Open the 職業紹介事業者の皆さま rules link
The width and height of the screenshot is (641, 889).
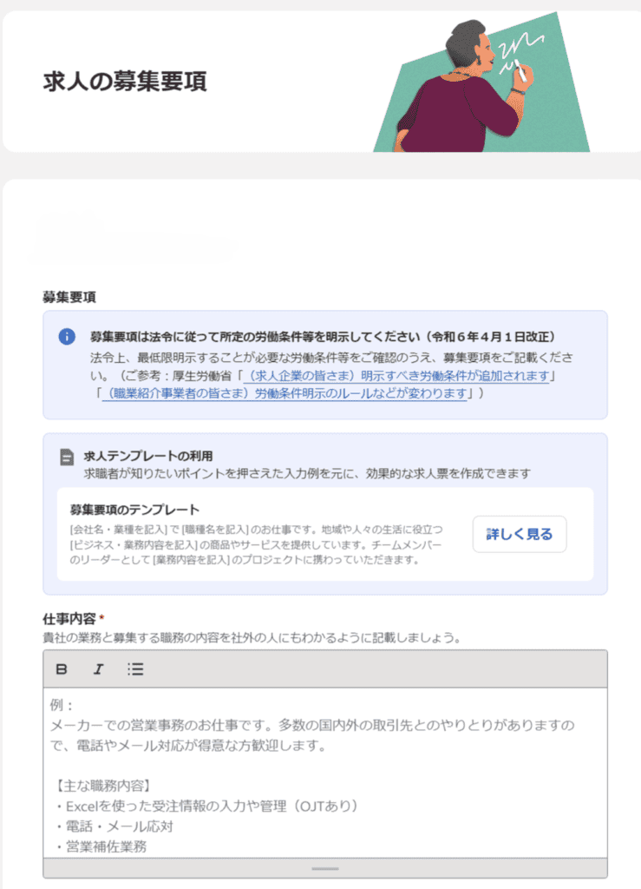[285, 393]
